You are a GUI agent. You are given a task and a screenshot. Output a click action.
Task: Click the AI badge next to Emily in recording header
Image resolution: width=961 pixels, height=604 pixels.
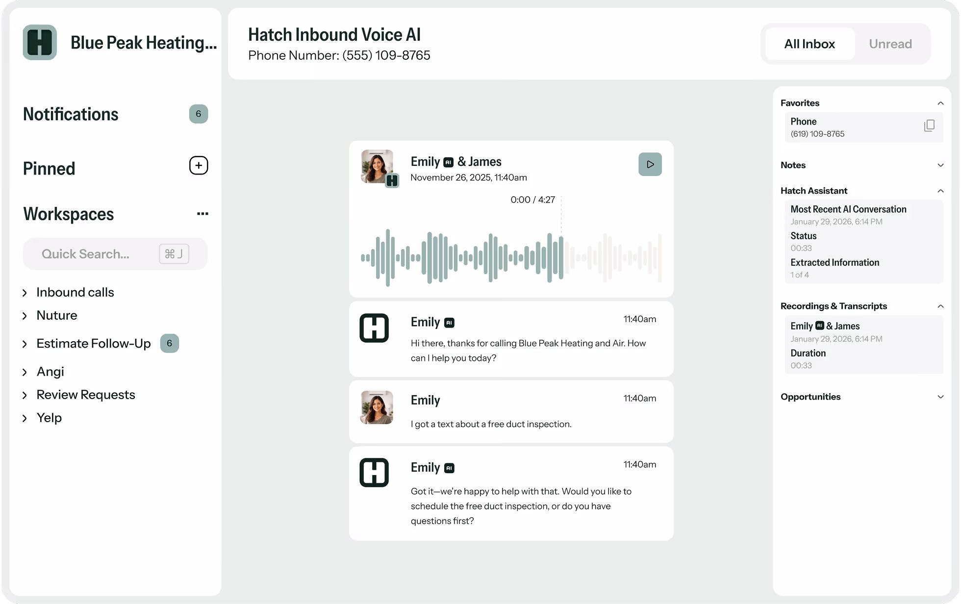[448, 162]
